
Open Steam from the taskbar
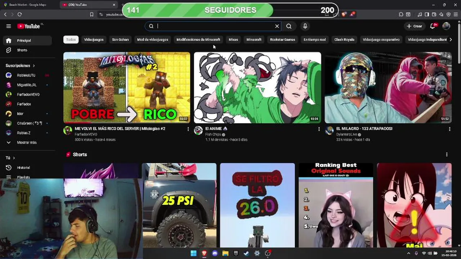click(x=246, y=253)
